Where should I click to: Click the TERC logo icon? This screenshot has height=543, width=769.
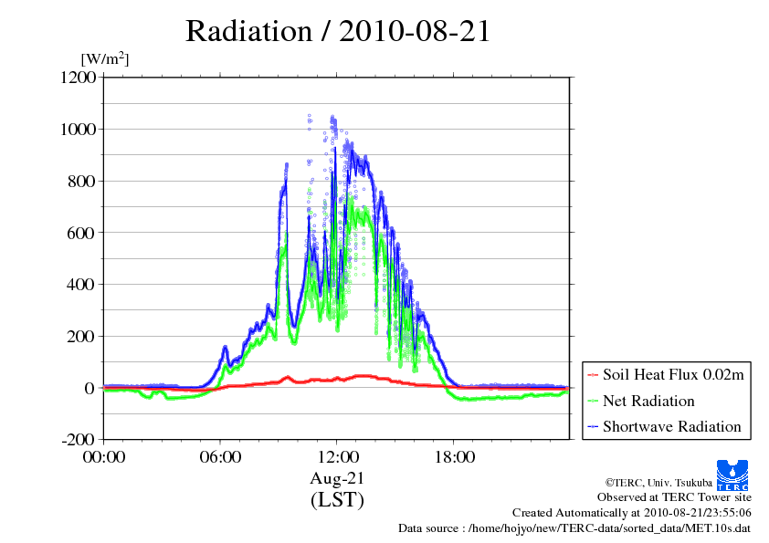[x=732, y=475]
